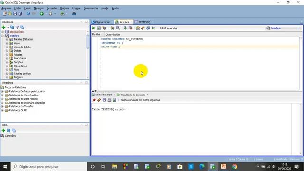304x171 pixels.
Task: Clear the worksheet with the eraser icon
Action: coord(142,28)
